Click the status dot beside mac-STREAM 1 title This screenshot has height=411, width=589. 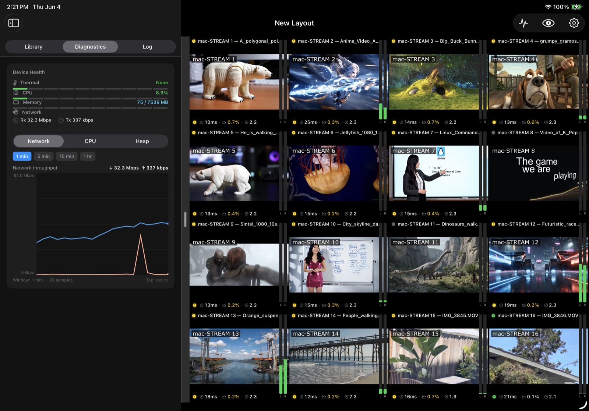(194, 41)
